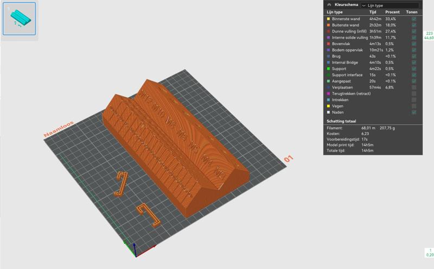Click the Brug time value 43s
Screen dimensions: 434x269
point(372,57)
